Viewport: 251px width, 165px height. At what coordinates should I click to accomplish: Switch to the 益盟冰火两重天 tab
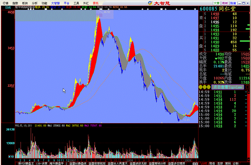[x=118, y=164]
